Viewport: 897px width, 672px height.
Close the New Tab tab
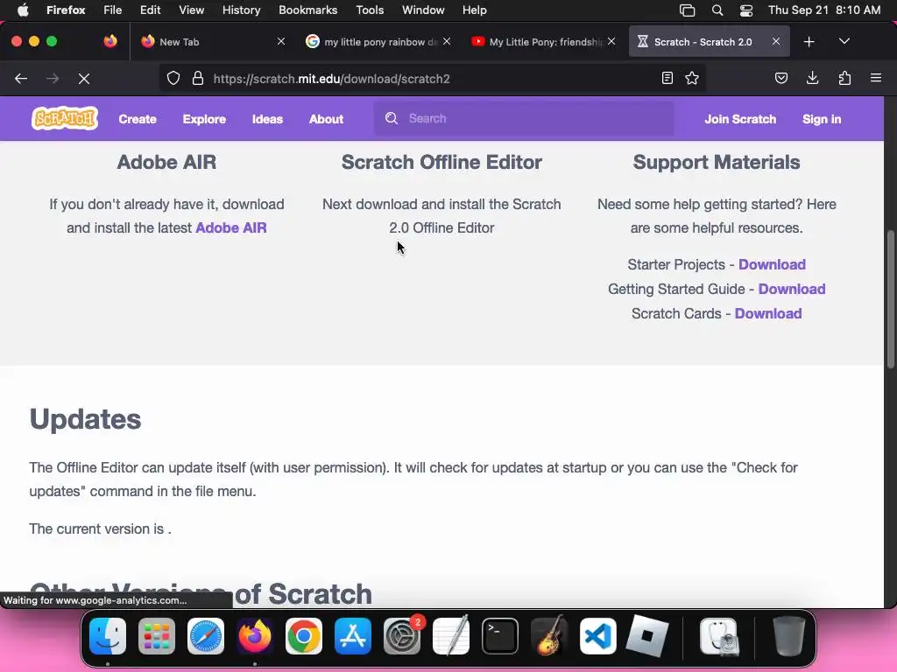pyautogui.click(x=281, y=41)
